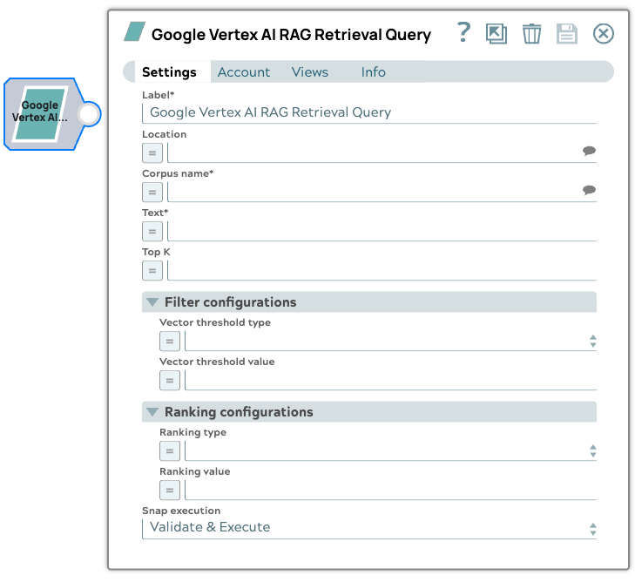The width and height of the screenshot is (635, 582).
Task: Toggle expression mode for Location field
Action: point(152,153)
